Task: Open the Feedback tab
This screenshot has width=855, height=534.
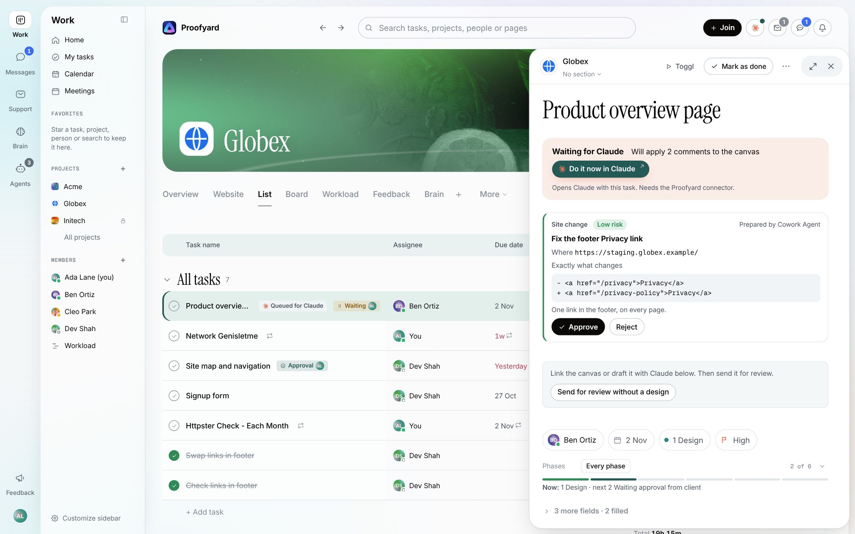Action: pyautogui.click(x=391, y=194)
